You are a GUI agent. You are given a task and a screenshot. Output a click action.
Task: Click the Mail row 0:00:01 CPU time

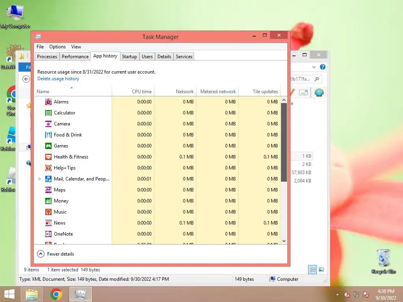144,179
